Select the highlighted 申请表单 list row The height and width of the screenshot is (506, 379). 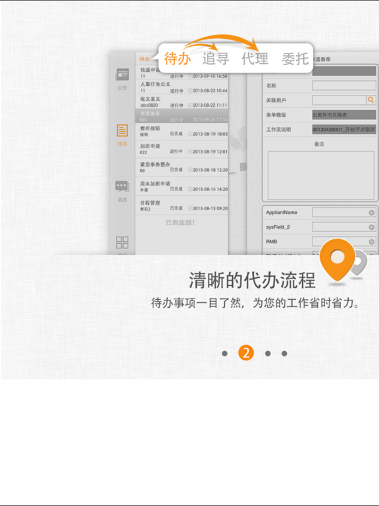[x=182, y=116]
